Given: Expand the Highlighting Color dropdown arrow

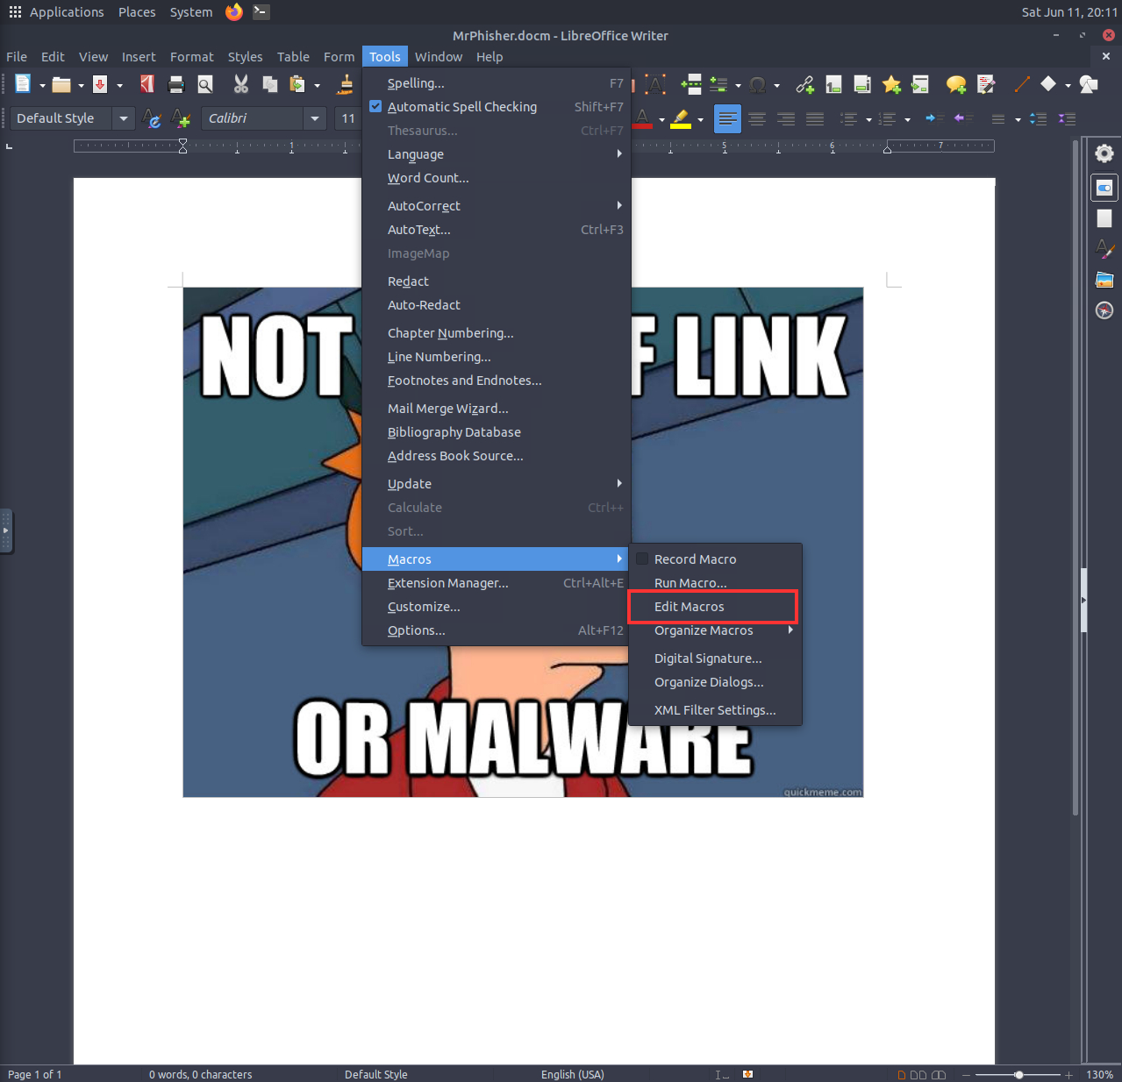Looking at the screenshot, I should [700, 119].
